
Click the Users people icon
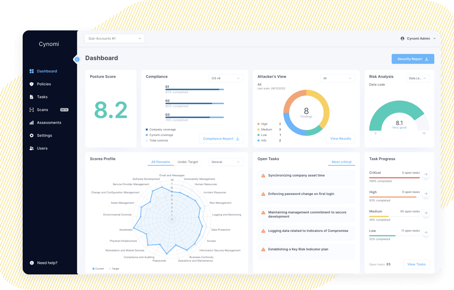coord(32,149)
